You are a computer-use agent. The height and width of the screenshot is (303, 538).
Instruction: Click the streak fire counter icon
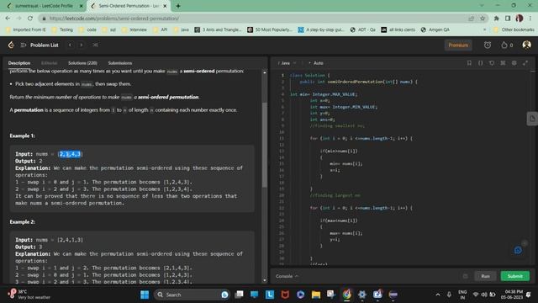[507, 45]
